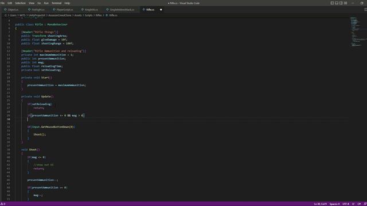Click the Users breadcrumb segment
Viewport: 367px width, 206px height.
coord(13,15)
